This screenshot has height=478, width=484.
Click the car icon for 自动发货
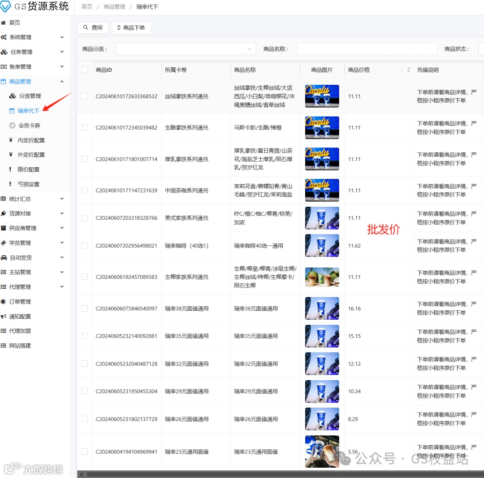click(x=4, y=257)
